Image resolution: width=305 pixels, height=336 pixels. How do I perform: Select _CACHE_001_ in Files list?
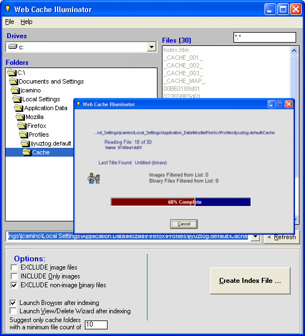[183, 58]
